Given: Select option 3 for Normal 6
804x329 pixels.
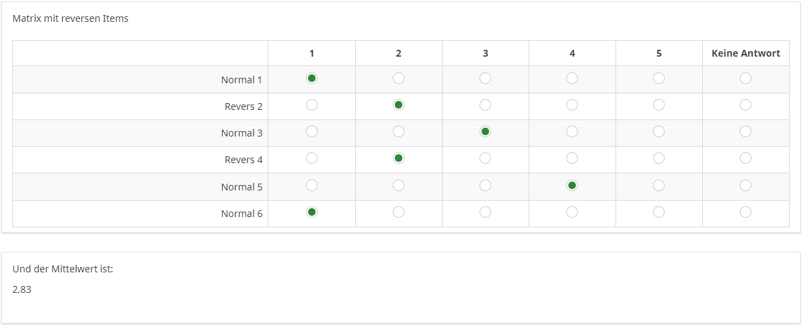Looking at the screenshot, I should (485, 212).
